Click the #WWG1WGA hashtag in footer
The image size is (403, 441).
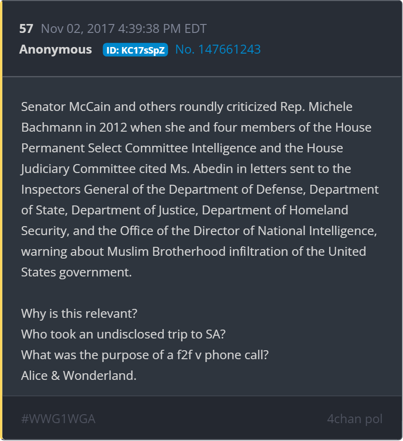(x=58, y=418)
